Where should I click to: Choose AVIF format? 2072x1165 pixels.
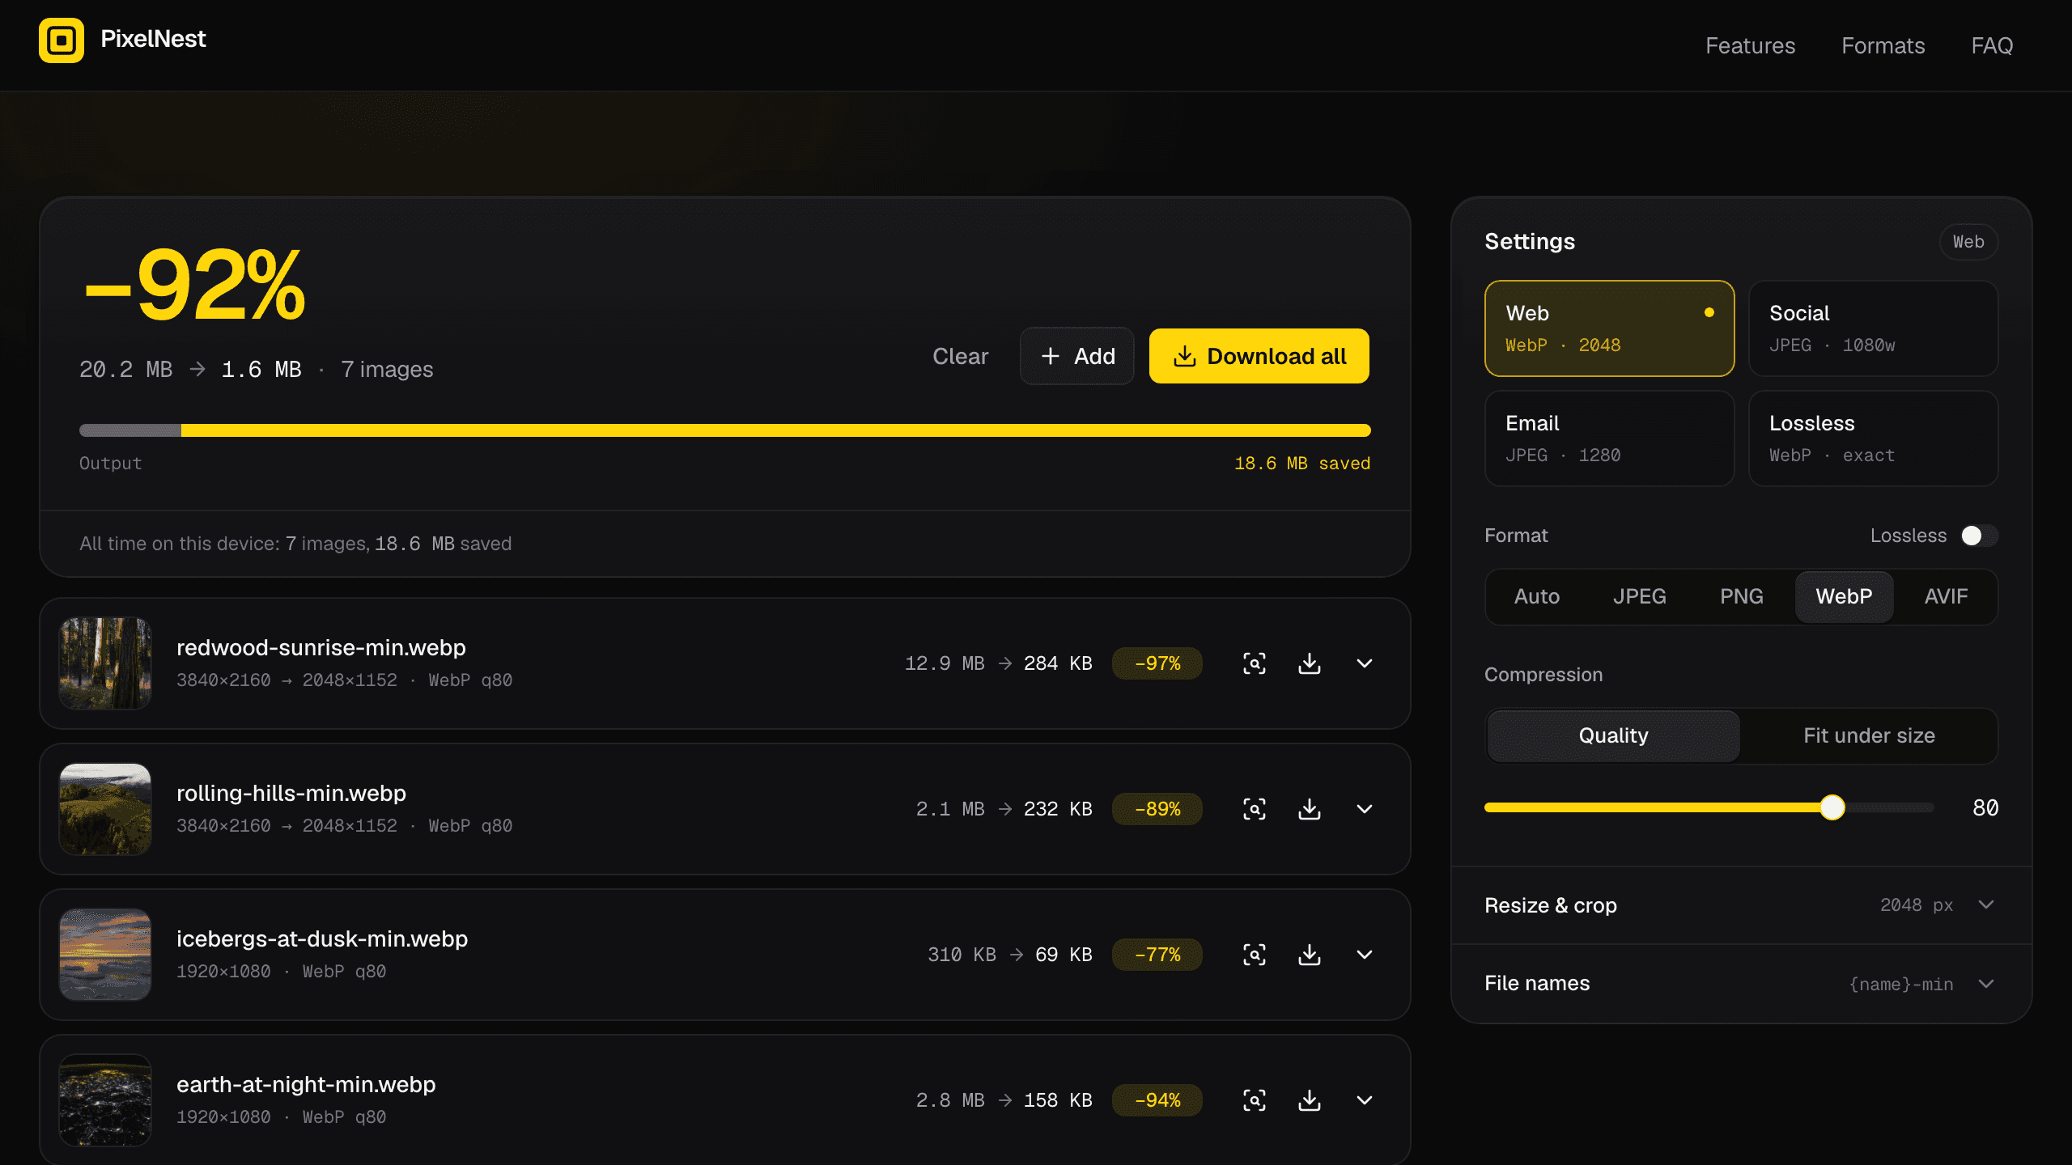(1947, 597)
